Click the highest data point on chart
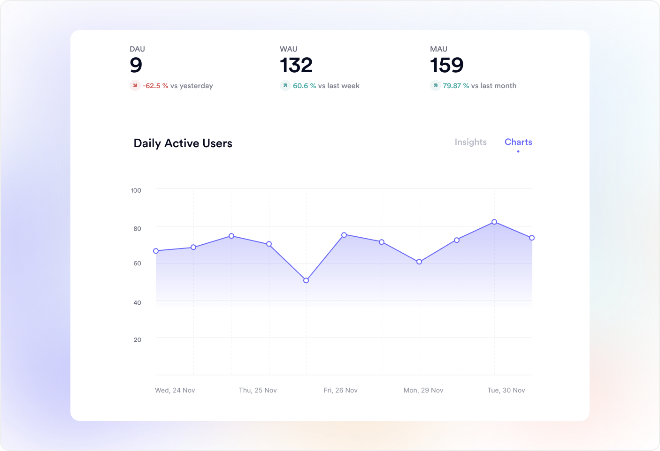Screen dimensions: 660x451 click(x=494, y=222)
